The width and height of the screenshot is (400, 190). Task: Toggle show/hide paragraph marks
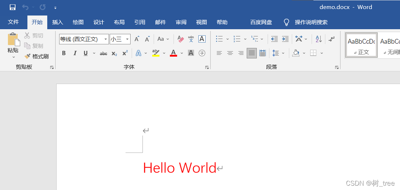331,39
